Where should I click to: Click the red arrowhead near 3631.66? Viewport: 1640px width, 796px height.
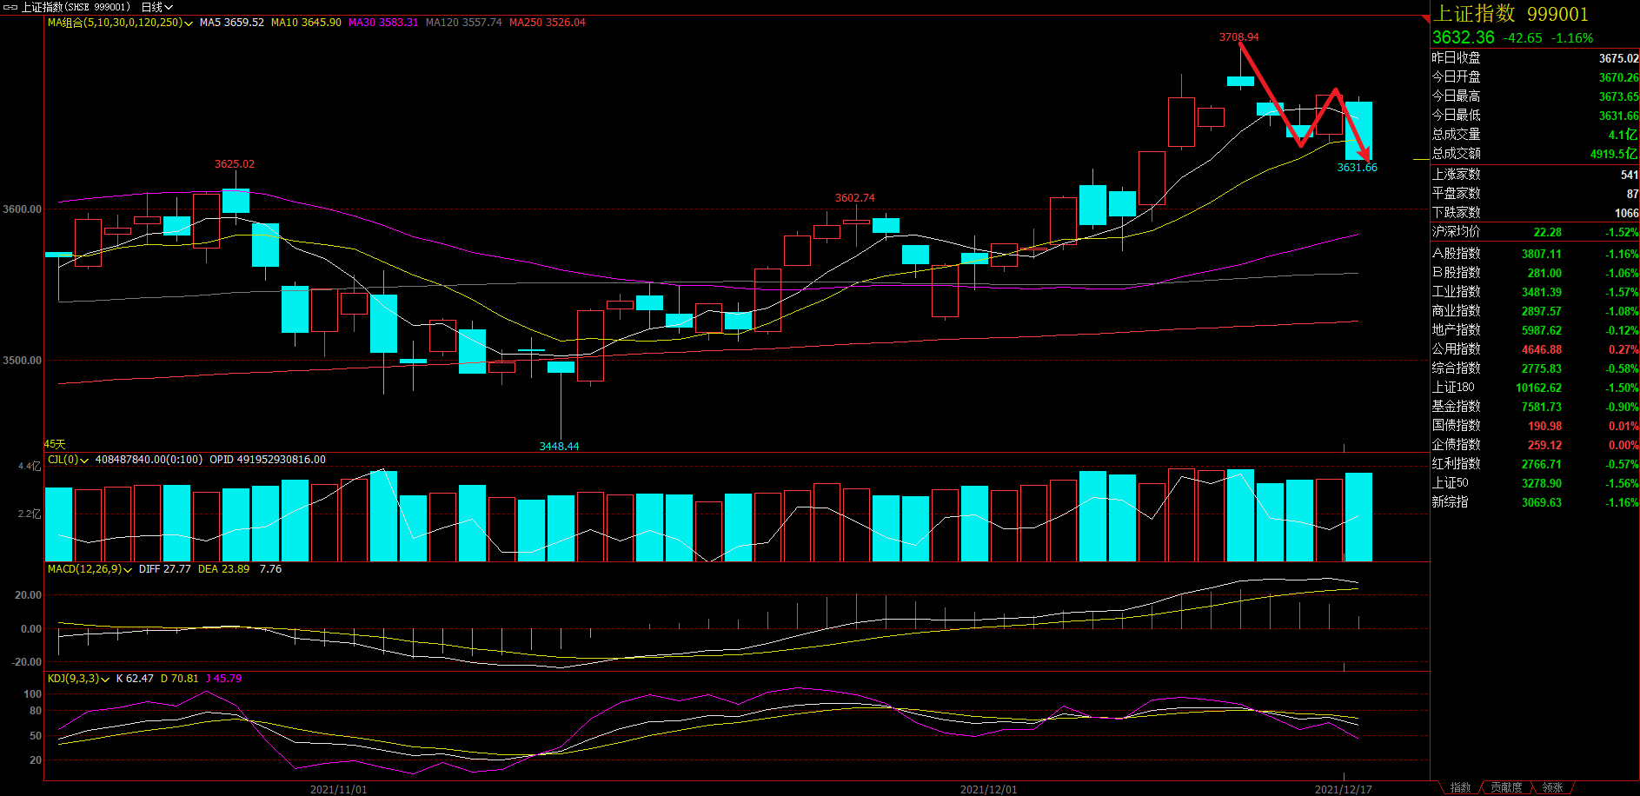(x=1365, y=155)
